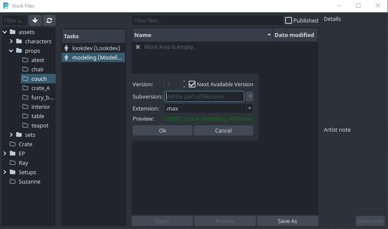Collapse the props folder tree

tap(11, 51)
